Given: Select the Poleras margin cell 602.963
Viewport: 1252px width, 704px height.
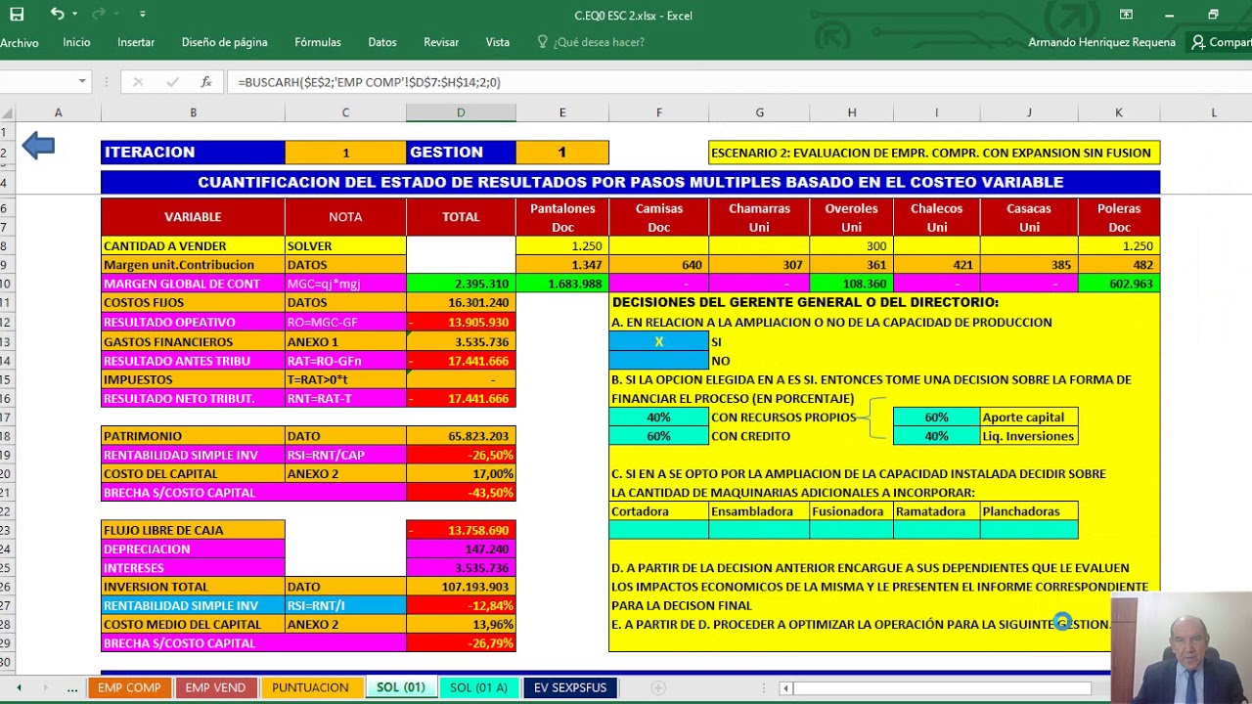Looking at the screenshot, I should pyautogui.click(x=1119, y=284).
